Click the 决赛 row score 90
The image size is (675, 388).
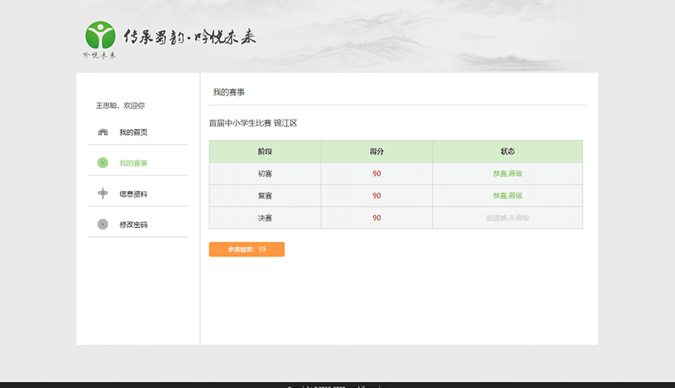[377, 218]
